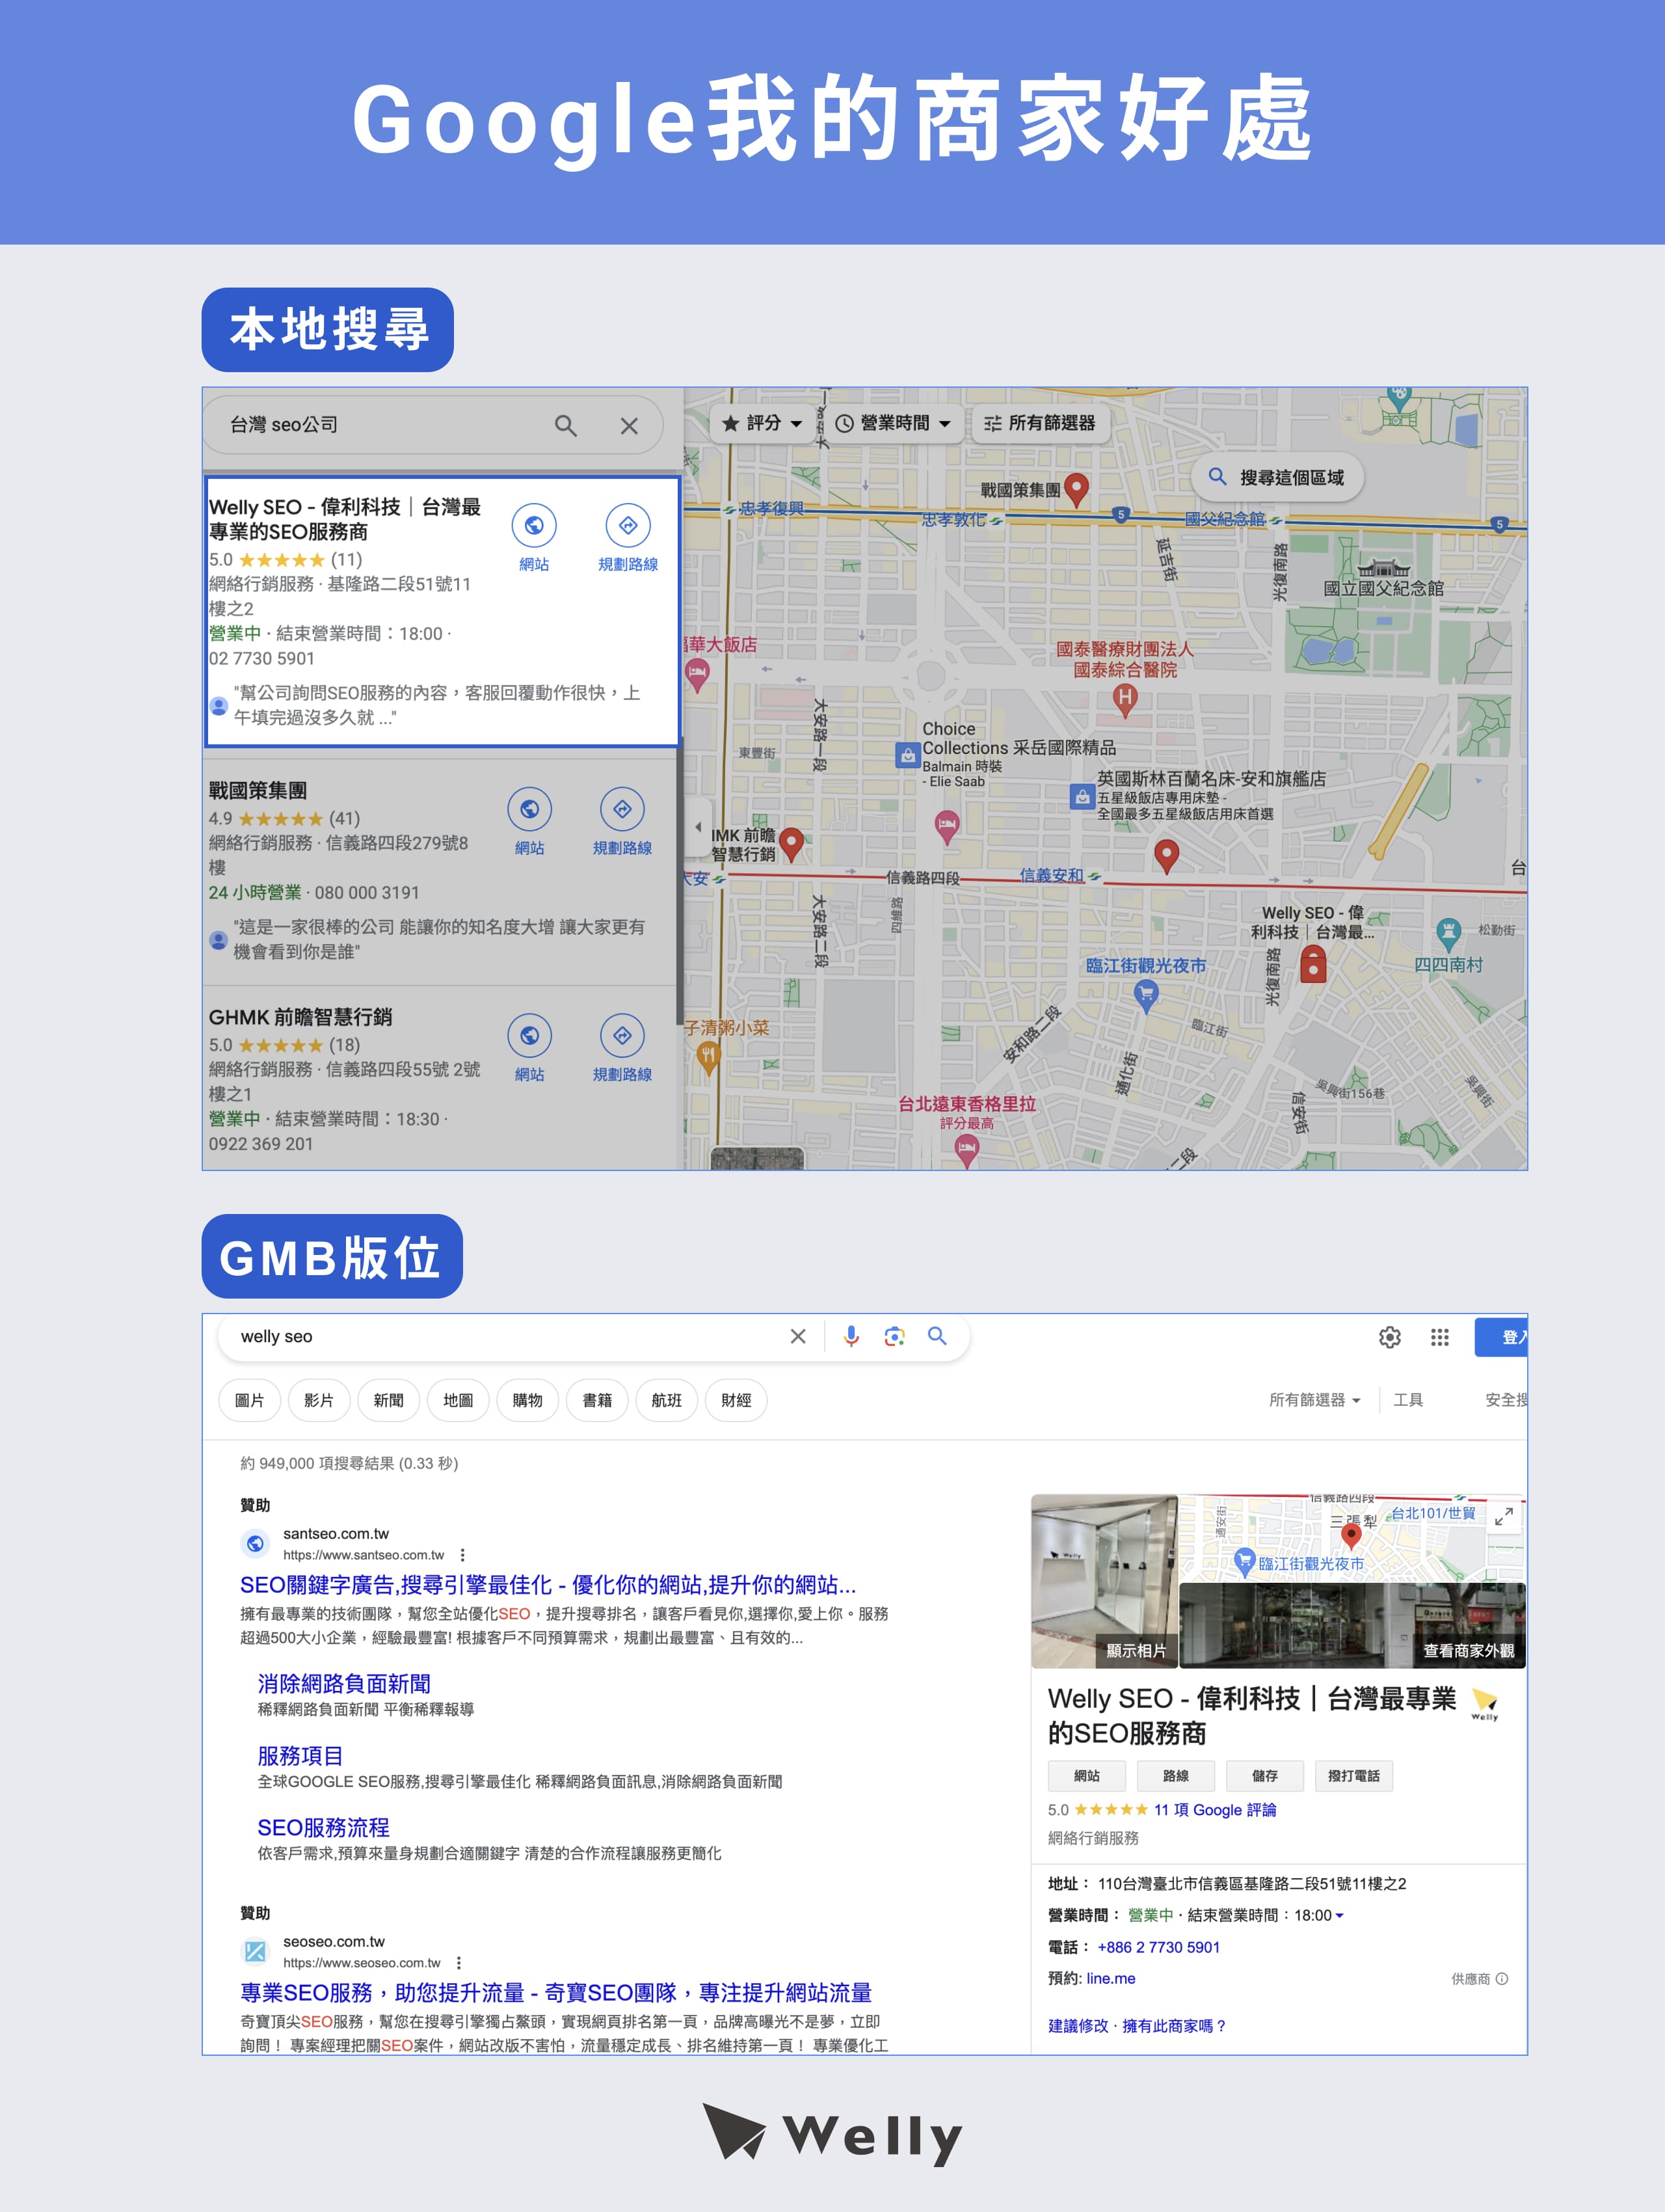Open the 11 項 Google 評論 link

(x=1214, y=1810)
